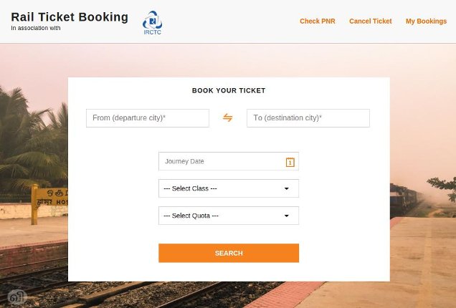
Task: Click the BOOK YOUR TICKET heading
Action: [229, 91]
